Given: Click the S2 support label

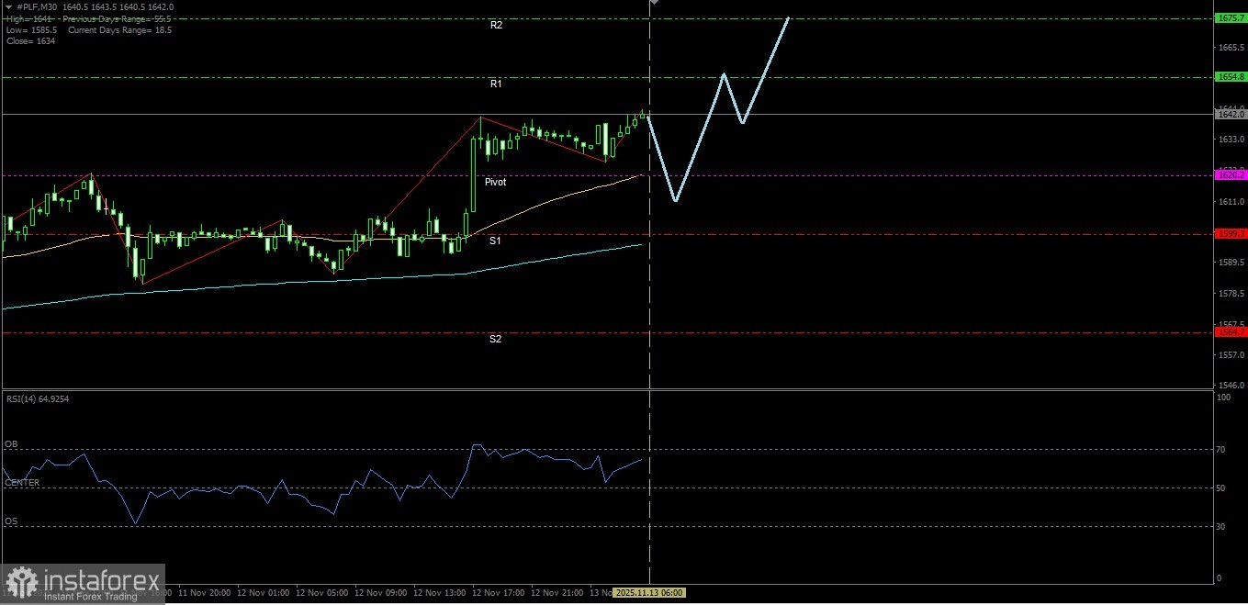Looking at the screenshot, I should click(495, 339).
